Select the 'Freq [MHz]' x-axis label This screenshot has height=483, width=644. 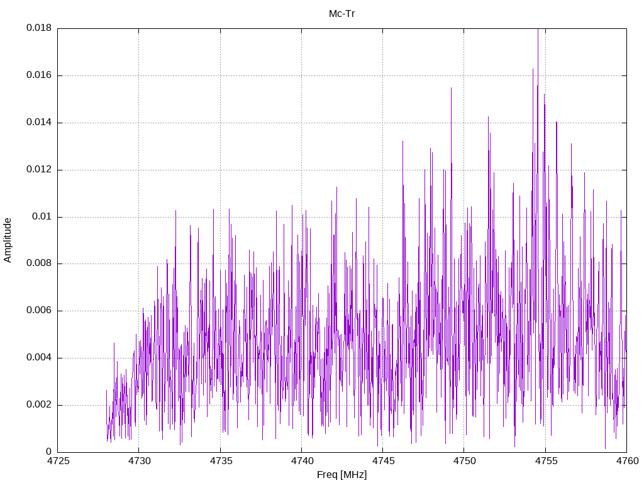[341, 475]
